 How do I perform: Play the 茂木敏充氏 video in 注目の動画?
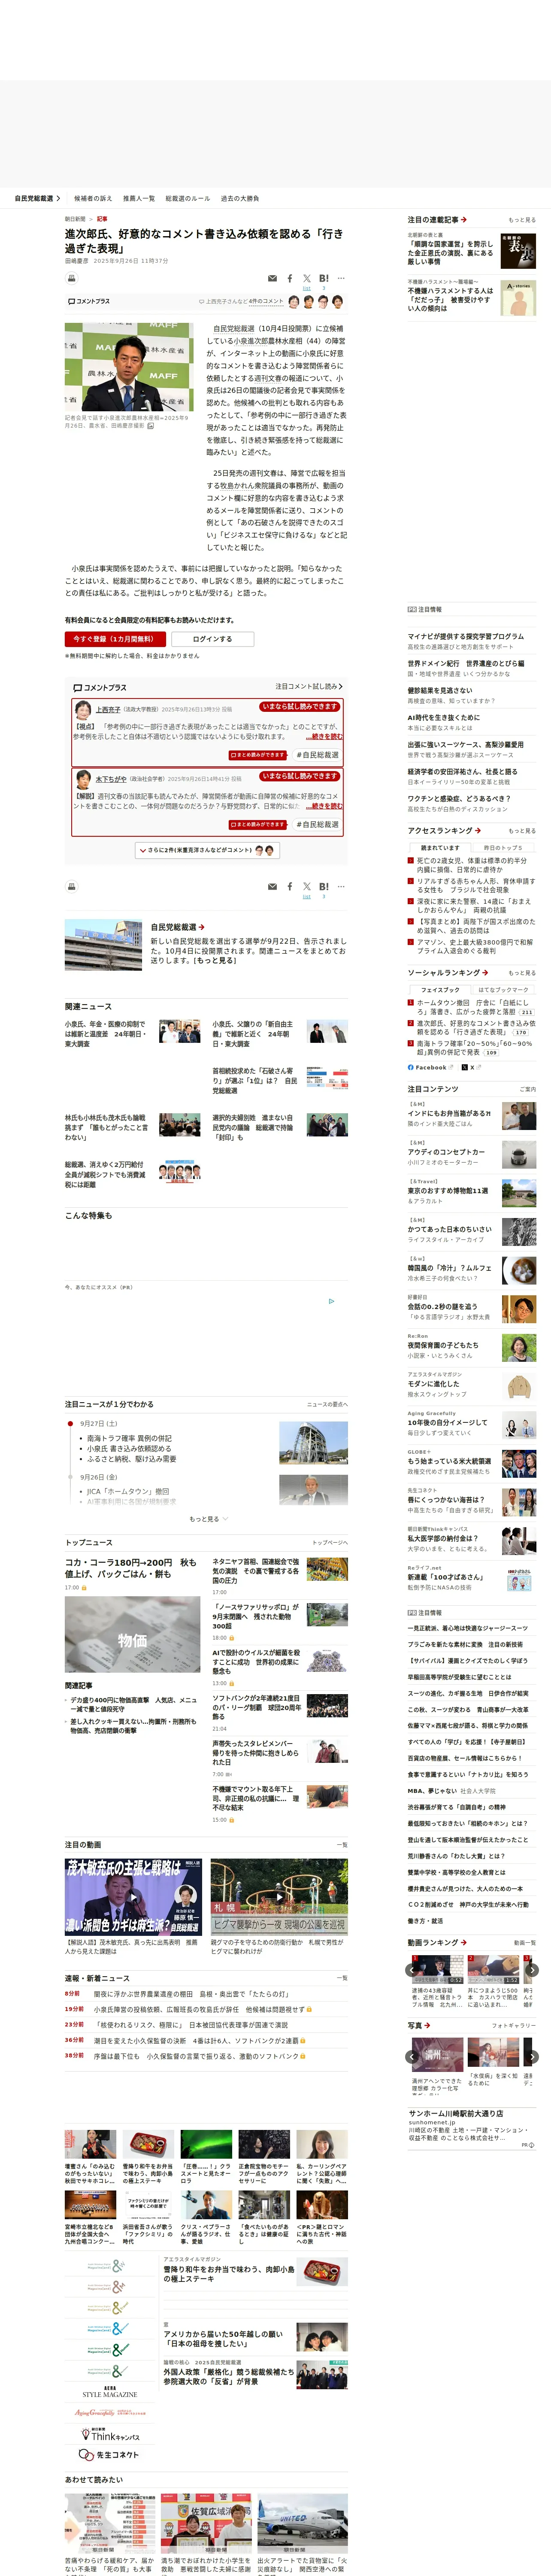(x=133, y=1896)
